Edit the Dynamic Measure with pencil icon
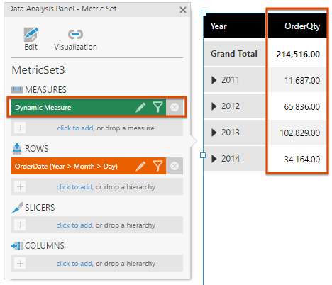Image resolution: width=332 pixels, height=285 pixels. point(140,107)
